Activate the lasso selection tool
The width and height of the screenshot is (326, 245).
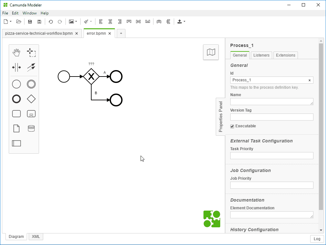(31, 52)
